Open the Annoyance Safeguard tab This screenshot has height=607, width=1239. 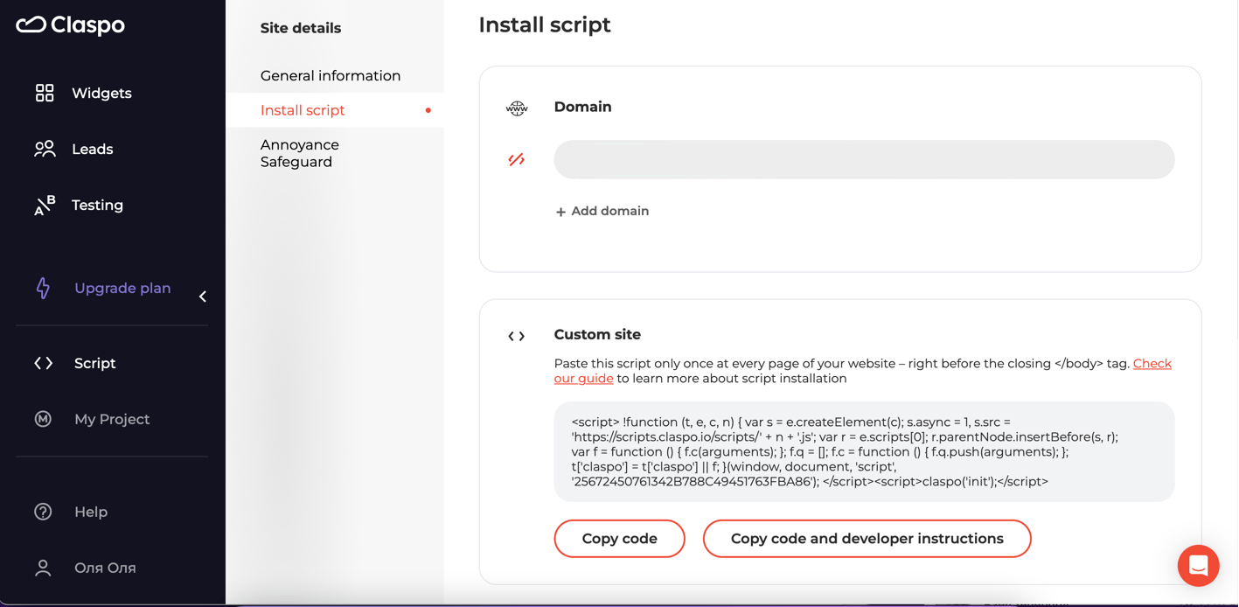(x=300, y=153)
